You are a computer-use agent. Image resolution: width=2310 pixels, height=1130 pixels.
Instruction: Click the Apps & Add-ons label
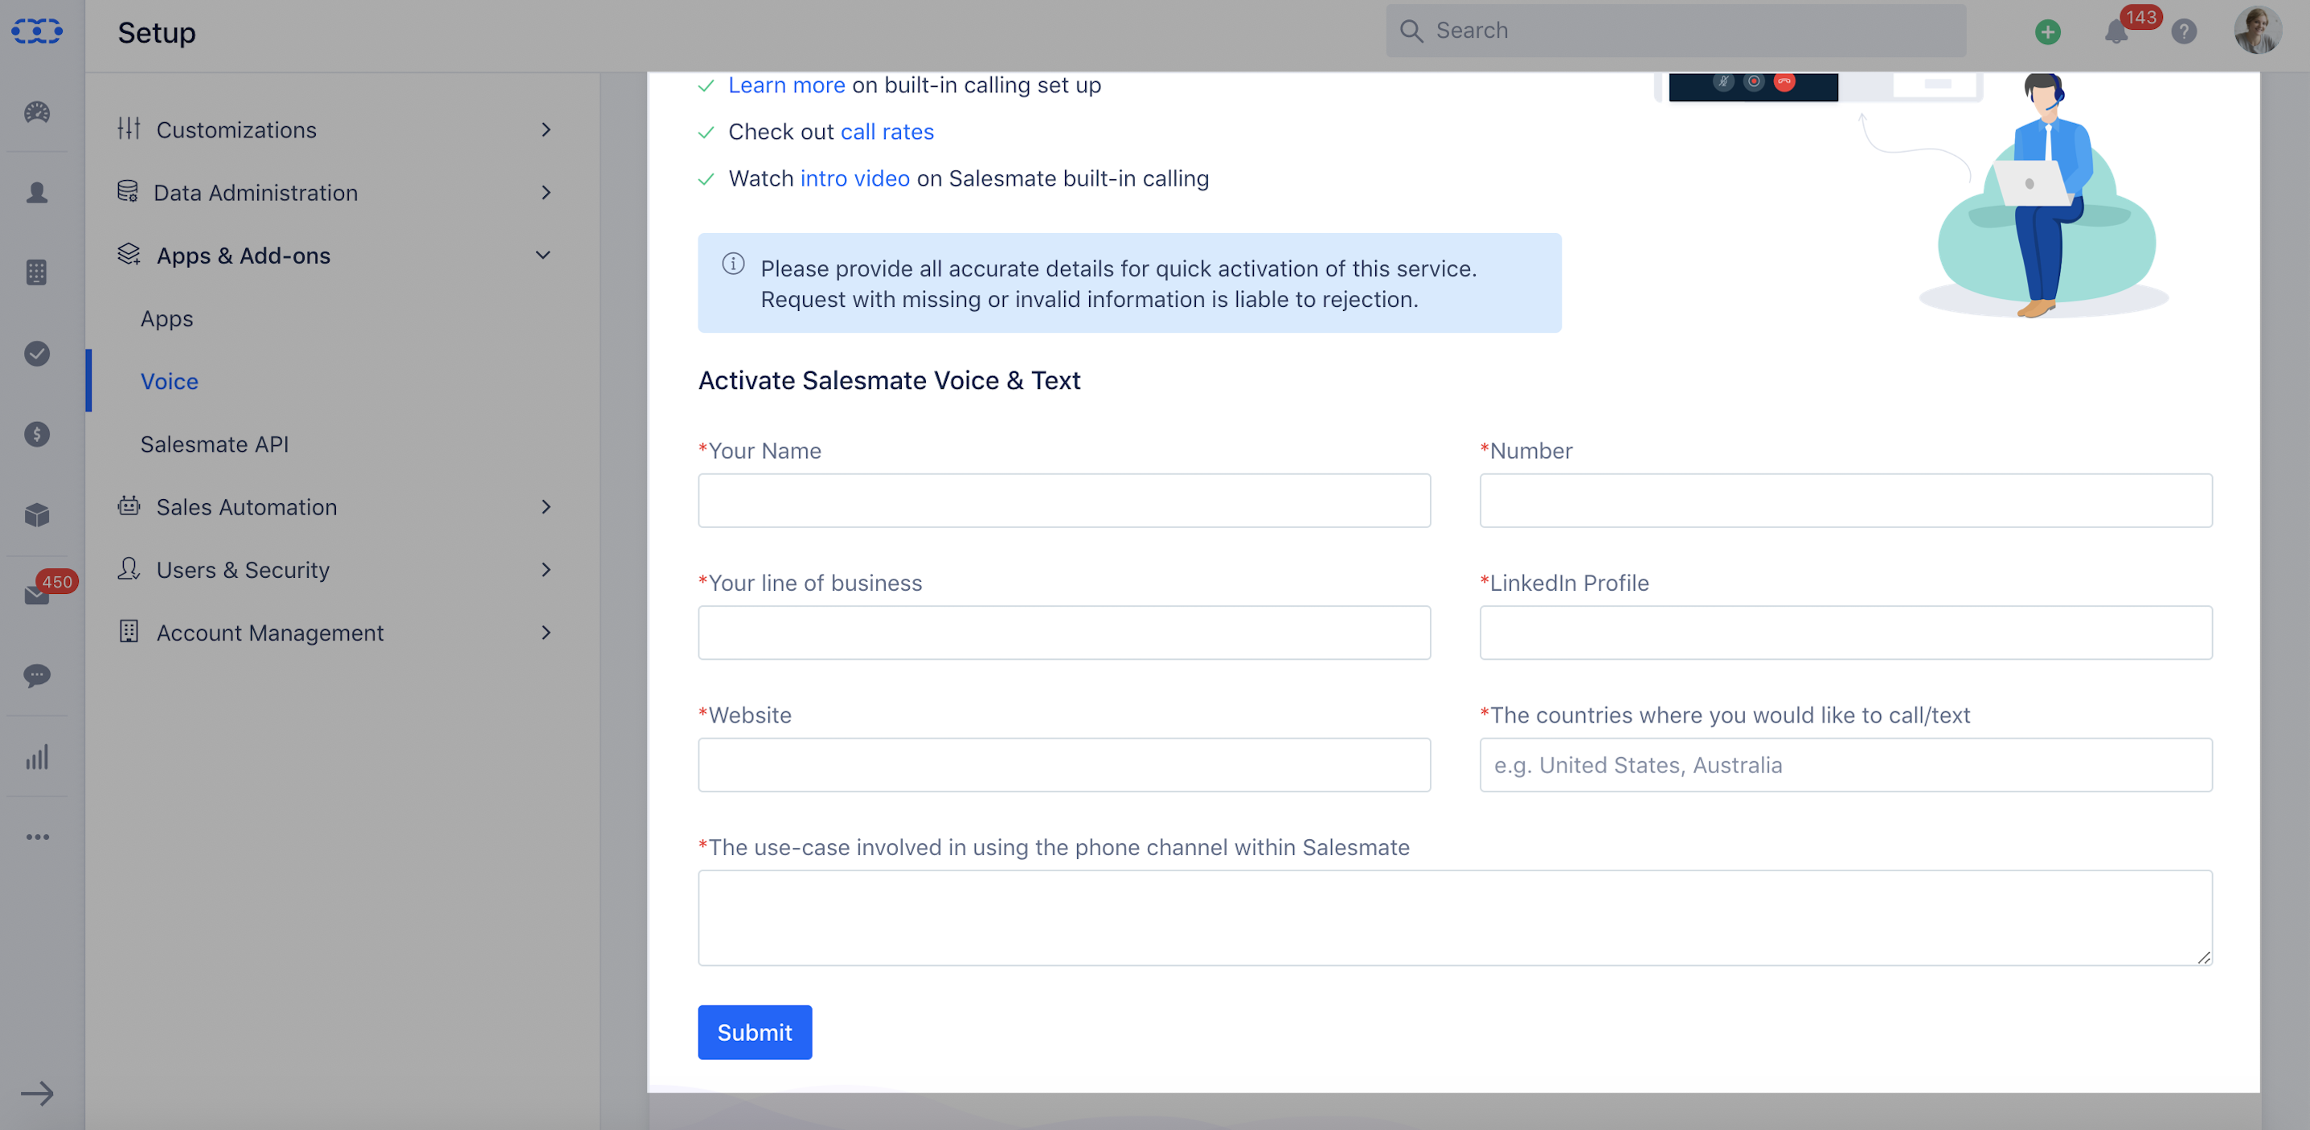click(243, 256)
